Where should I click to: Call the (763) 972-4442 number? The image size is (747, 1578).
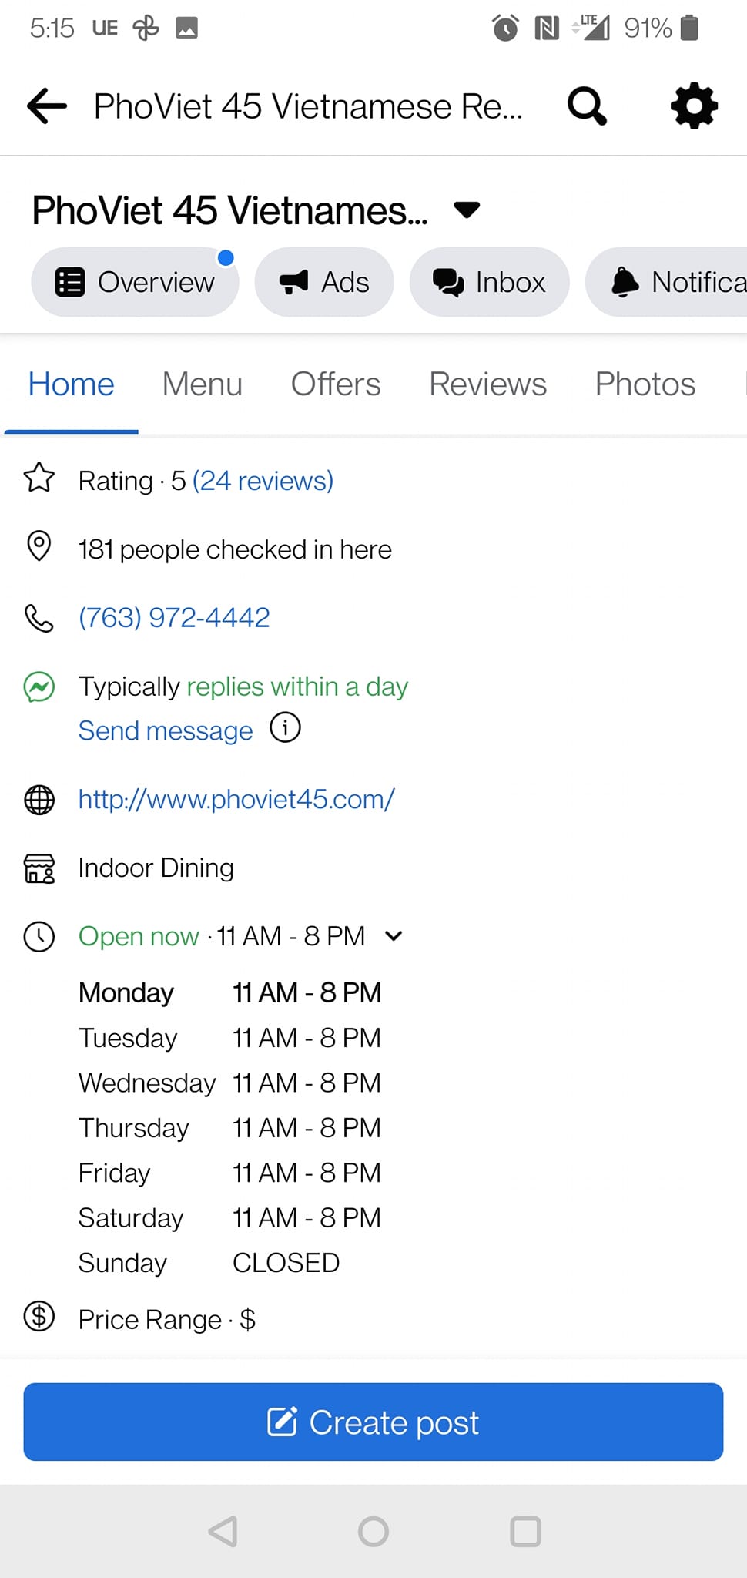point(174,618)
